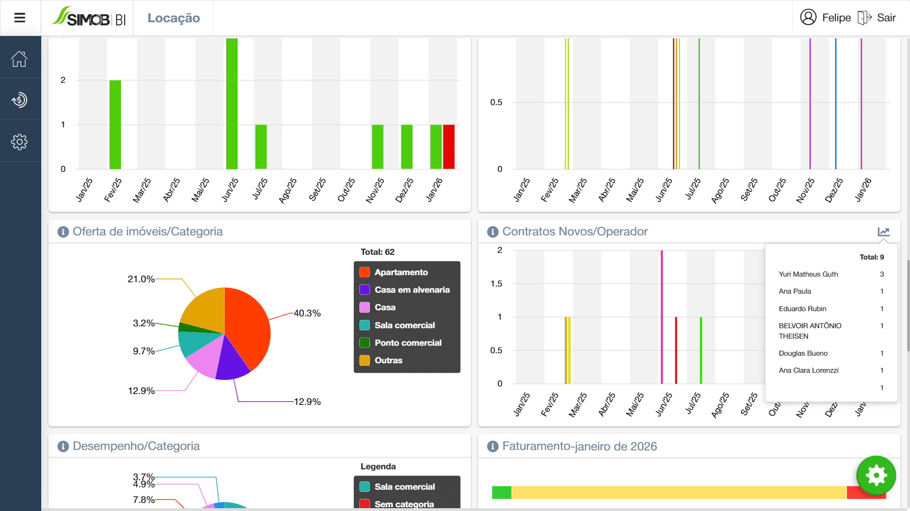Click the yellow segment of Faturamento bar

tap(678, 493)
